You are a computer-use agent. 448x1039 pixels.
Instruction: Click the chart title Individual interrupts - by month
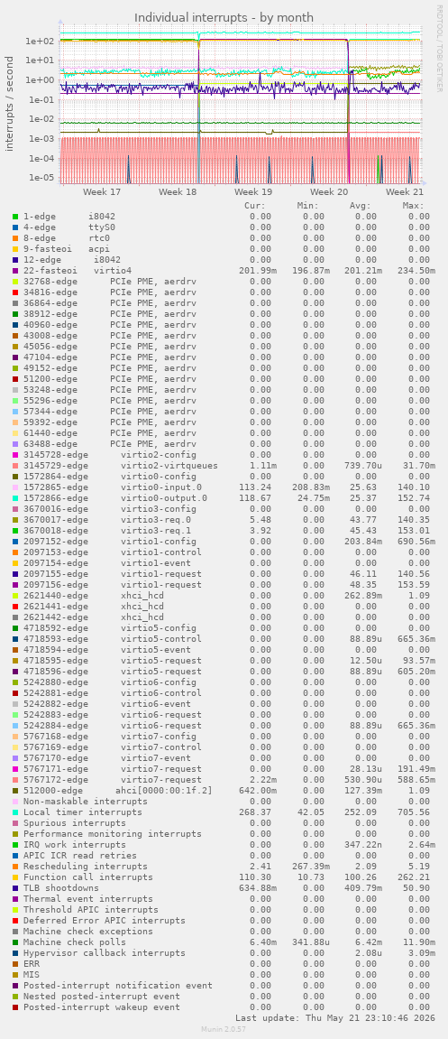[224, 17]
